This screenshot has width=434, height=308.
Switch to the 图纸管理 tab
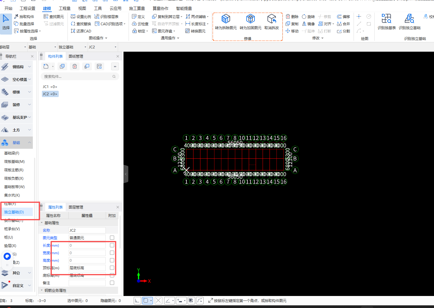point(76,56)
